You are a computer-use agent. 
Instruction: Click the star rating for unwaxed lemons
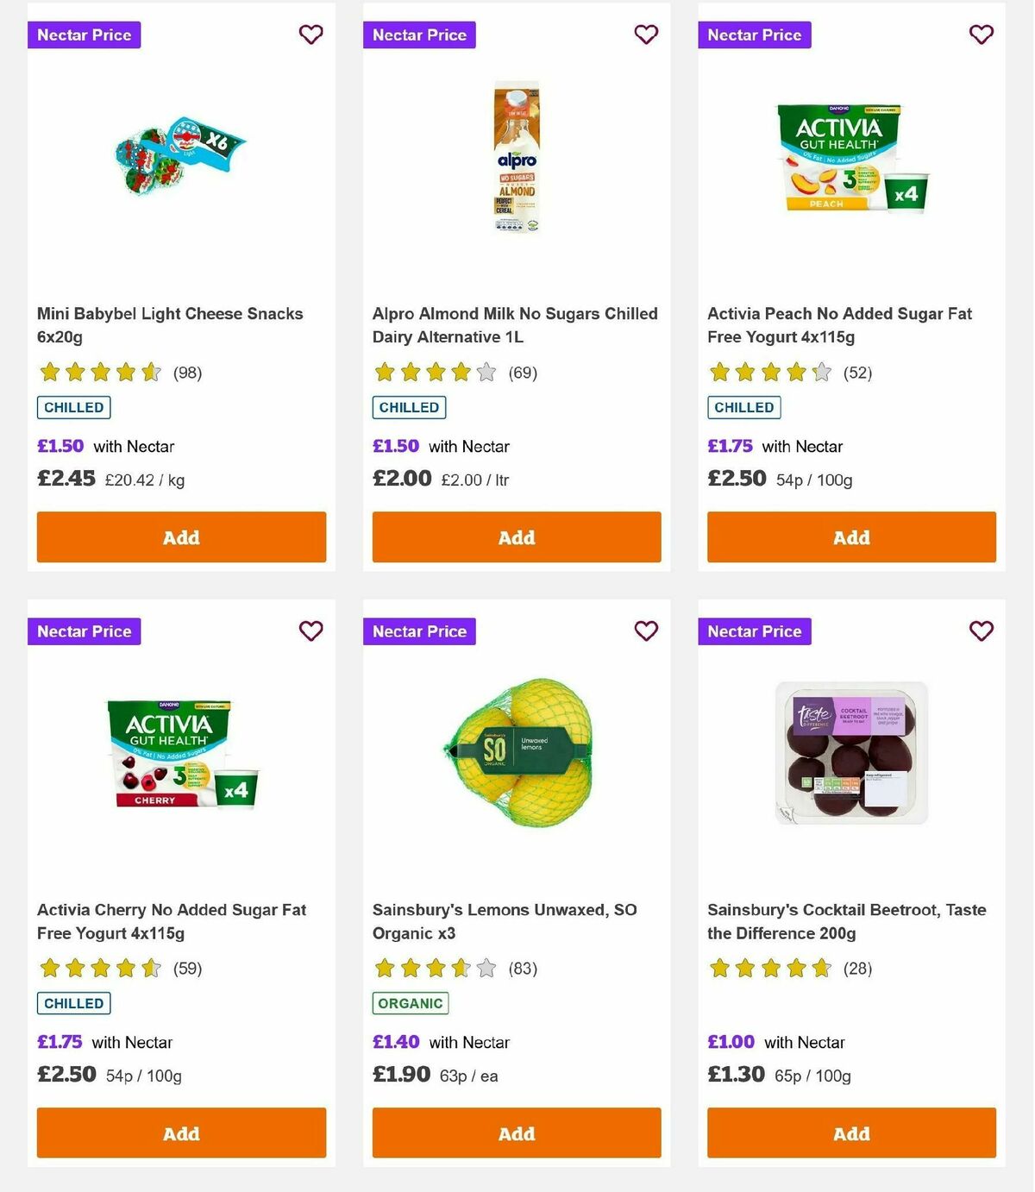[x=435, y=968]
